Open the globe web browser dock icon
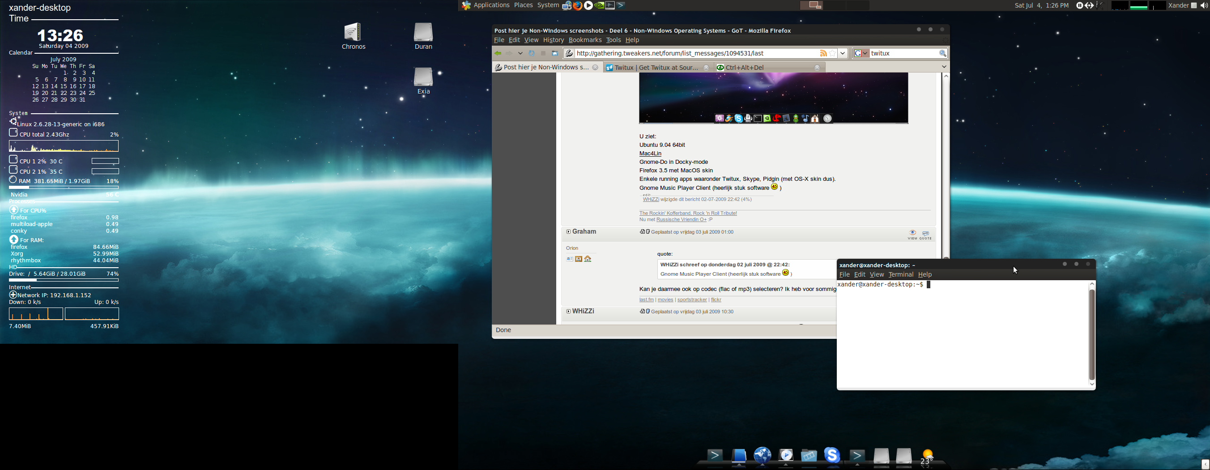 pyautogui.click(x=763, y=455)
